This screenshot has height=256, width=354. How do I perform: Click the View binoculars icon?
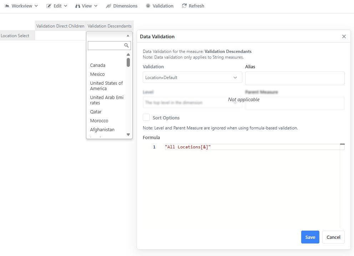[x=78, y=6]
